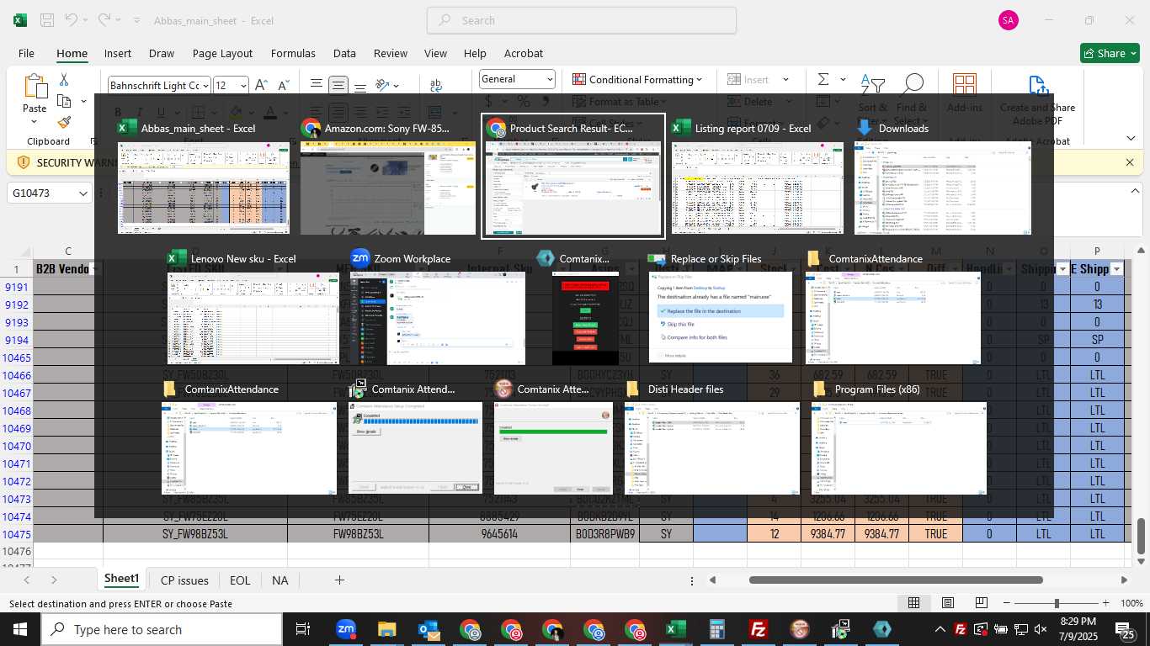
Task: Collapse the ribbon with chevron
Action: click(x=1130, y=138)
